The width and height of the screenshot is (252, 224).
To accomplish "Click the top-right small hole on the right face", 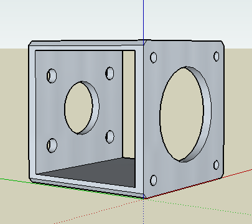I will (217, 57).
